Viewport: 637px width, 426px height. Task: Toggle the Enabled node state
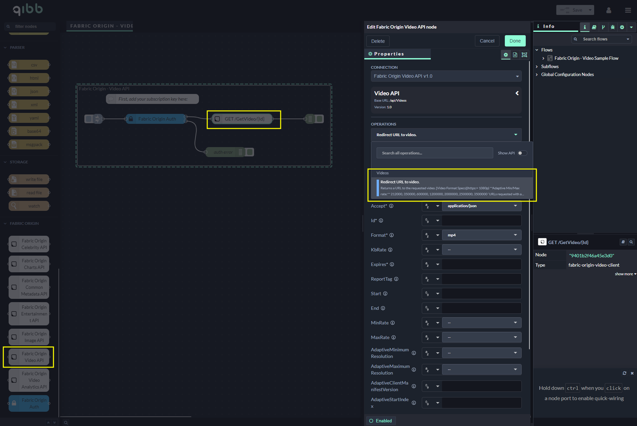point(381,421)
